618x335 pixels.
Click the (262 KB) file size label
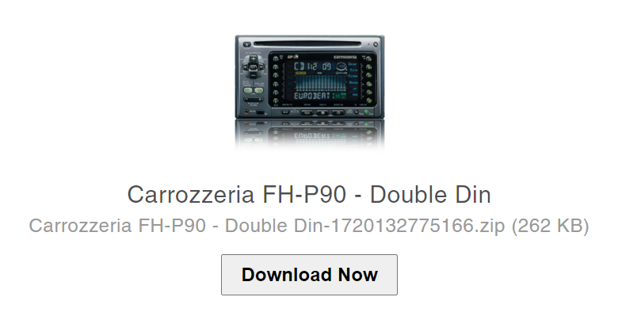point(550,226)
